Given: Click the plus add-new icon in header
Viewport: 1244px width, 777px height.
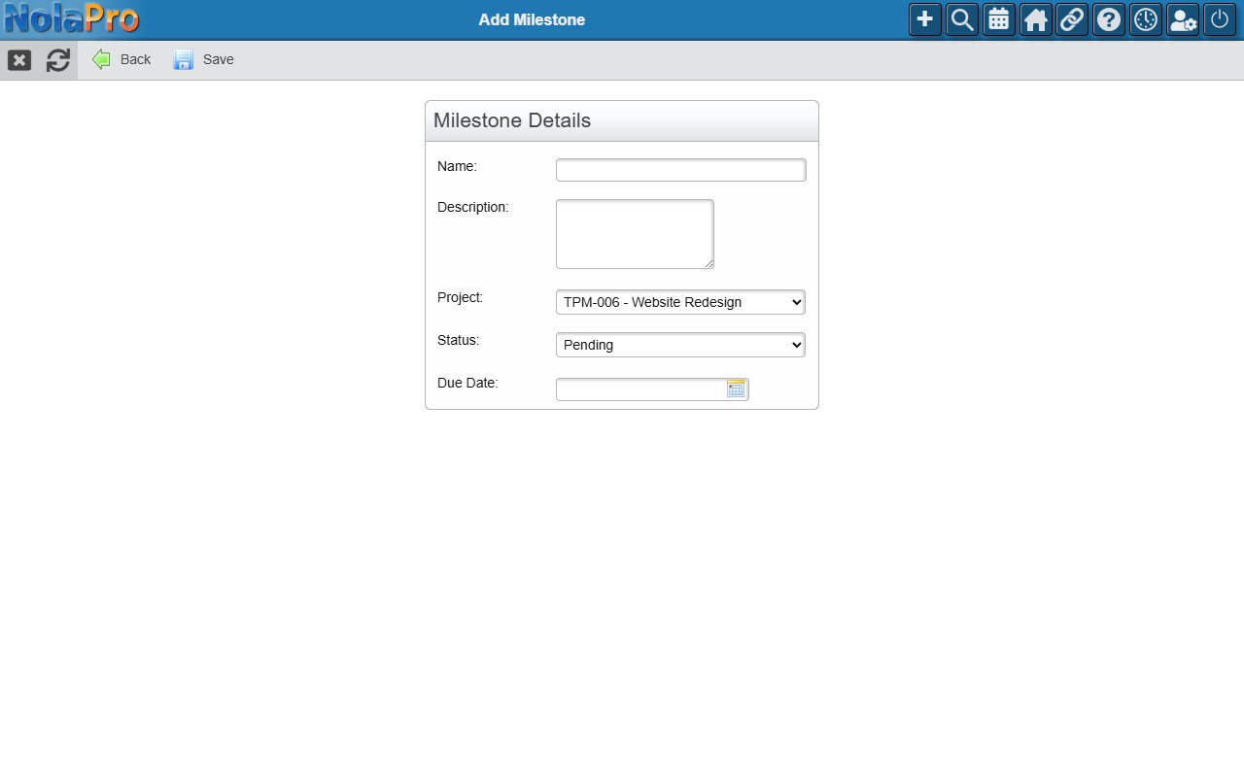Looking at the screenshot, I should [925, 19].
